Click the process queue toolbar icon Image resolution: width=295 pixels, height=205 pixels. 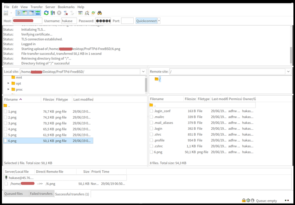[x=53, y=13]
